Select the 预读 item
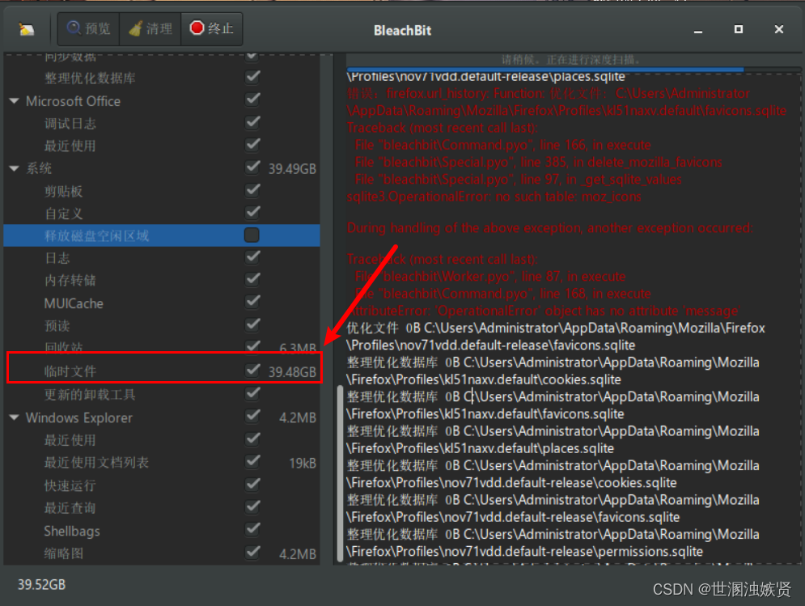The image size is (805, 606). pyautogui.click(x=57, y=326)
